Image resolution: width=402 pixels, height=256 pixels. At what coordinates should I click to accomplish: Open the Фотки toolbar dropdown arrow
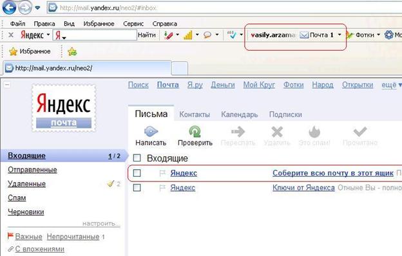point(378,35)
